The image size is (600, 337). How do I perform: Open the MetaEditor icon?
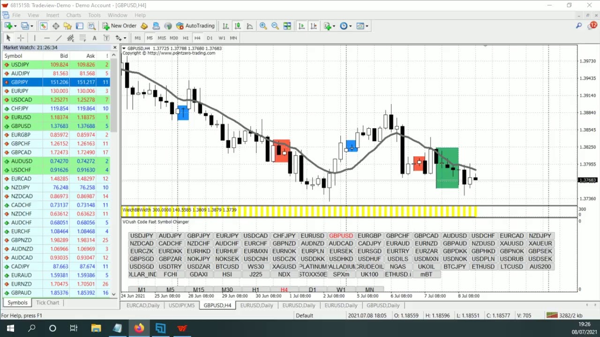click(144, 26)
